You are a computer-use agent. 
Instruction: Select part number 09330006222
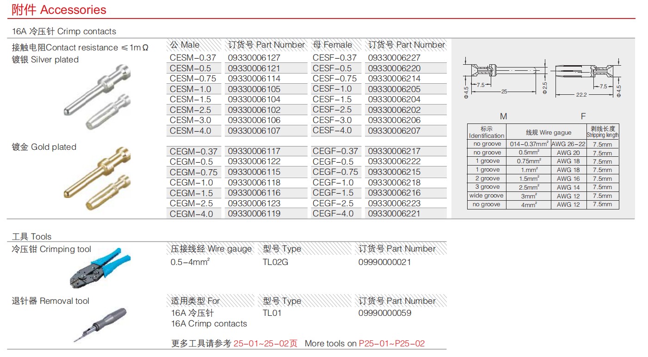tap(394, 162)
